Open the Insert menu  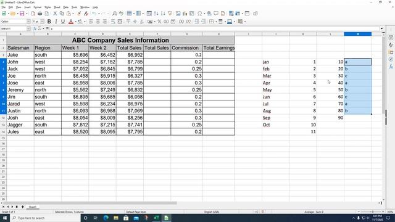[27, 7]
